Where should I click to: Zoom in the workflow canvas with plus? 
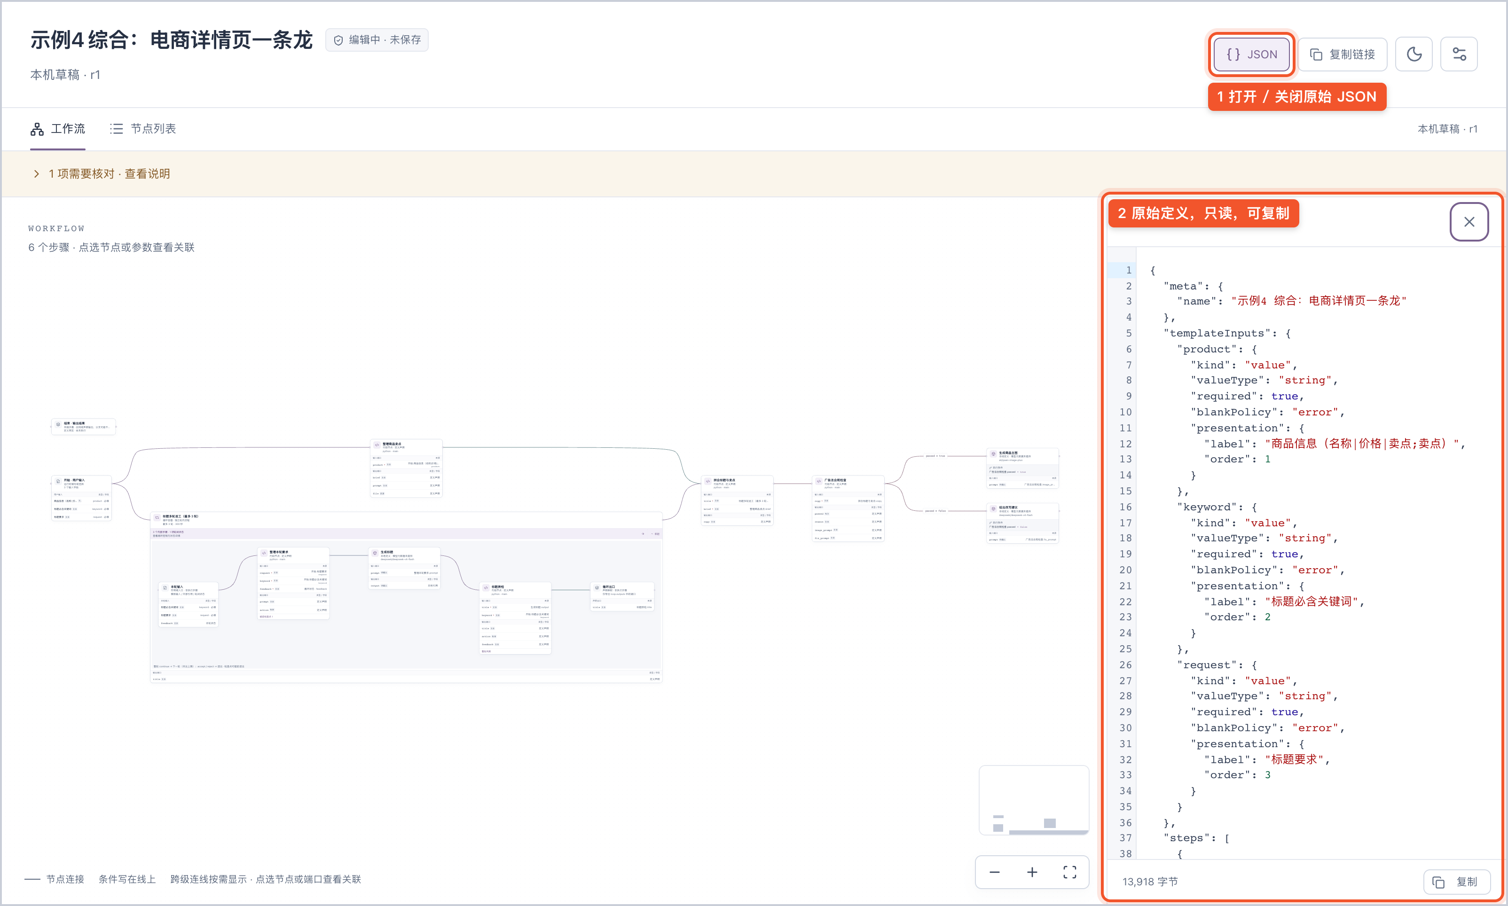click(x=1032, y=872)
